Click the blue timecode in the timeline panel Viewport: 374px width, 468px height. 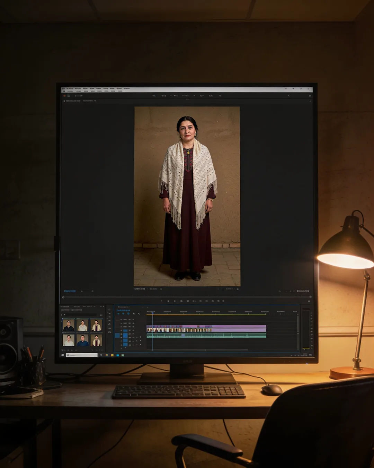pos(124,310)
